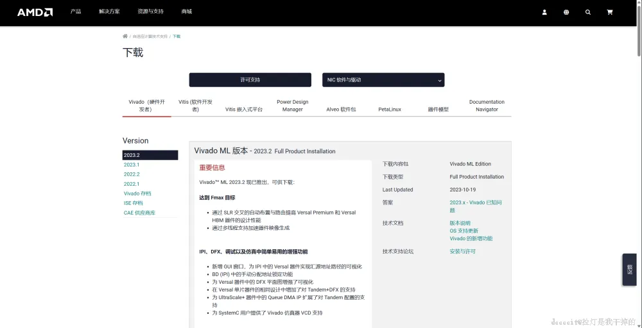This screenshot has width=642, height=328.
Task: Click the Vivado ML Edition value
Action: 470,164
